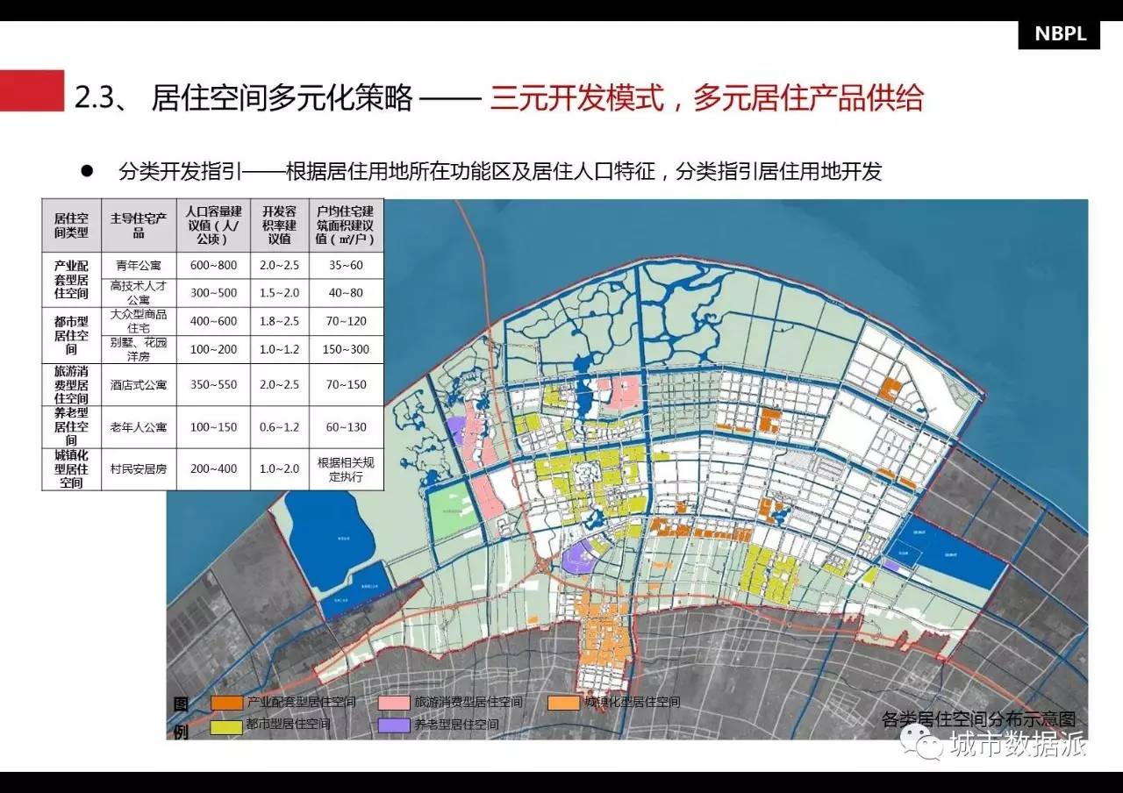Click the 100~150 population value

click(x=213, y=426)
